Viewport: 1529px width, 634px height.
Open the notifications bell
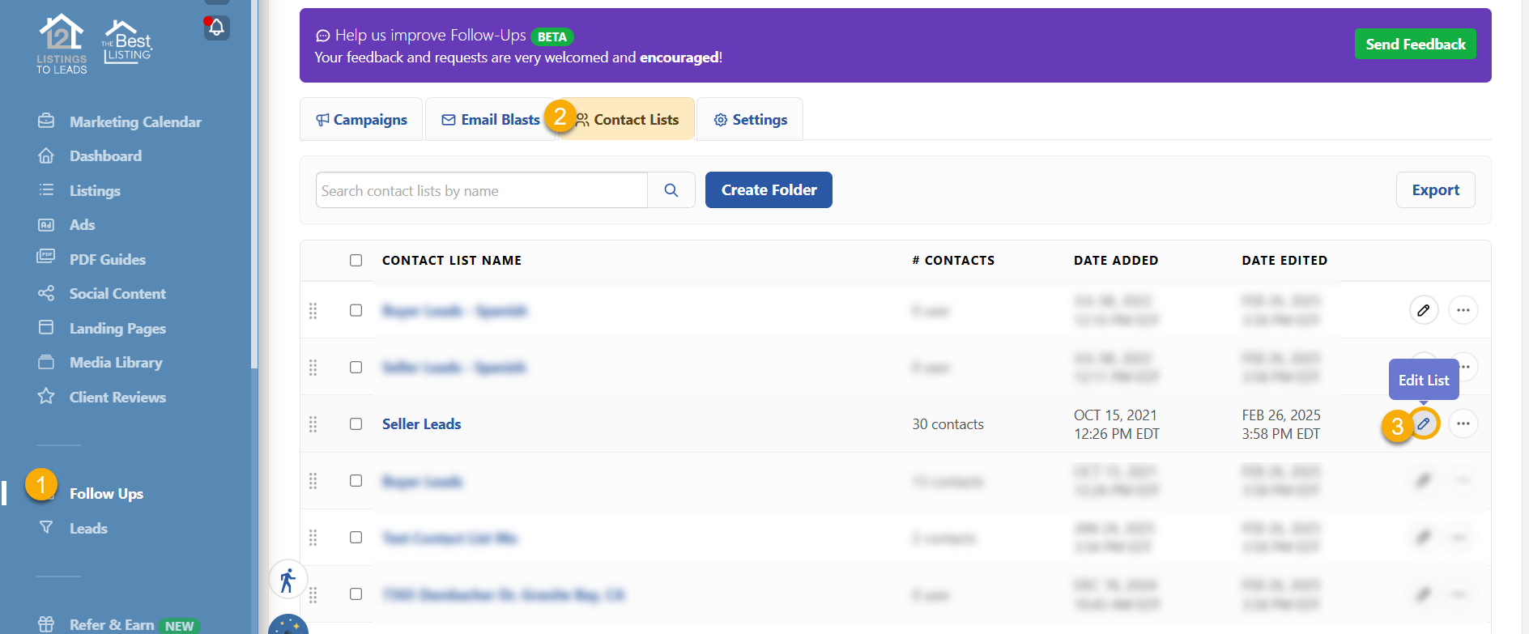[216, 28]
